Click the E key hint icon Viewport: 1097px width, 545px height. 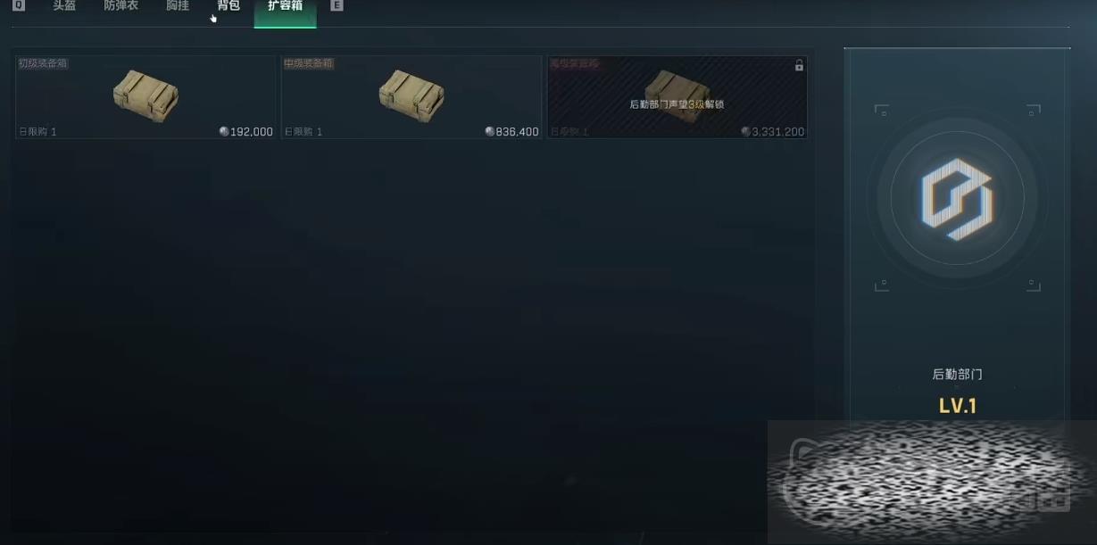click(x=337, y=5)
